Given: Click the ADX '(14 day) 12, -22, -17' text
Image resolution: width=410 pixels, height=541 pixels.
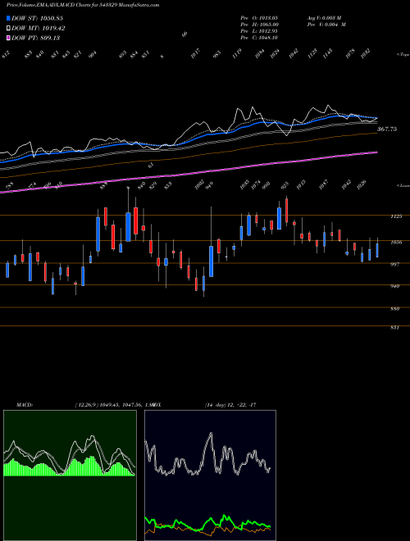Looking at the screenshot, I should [x=230, y=405].
